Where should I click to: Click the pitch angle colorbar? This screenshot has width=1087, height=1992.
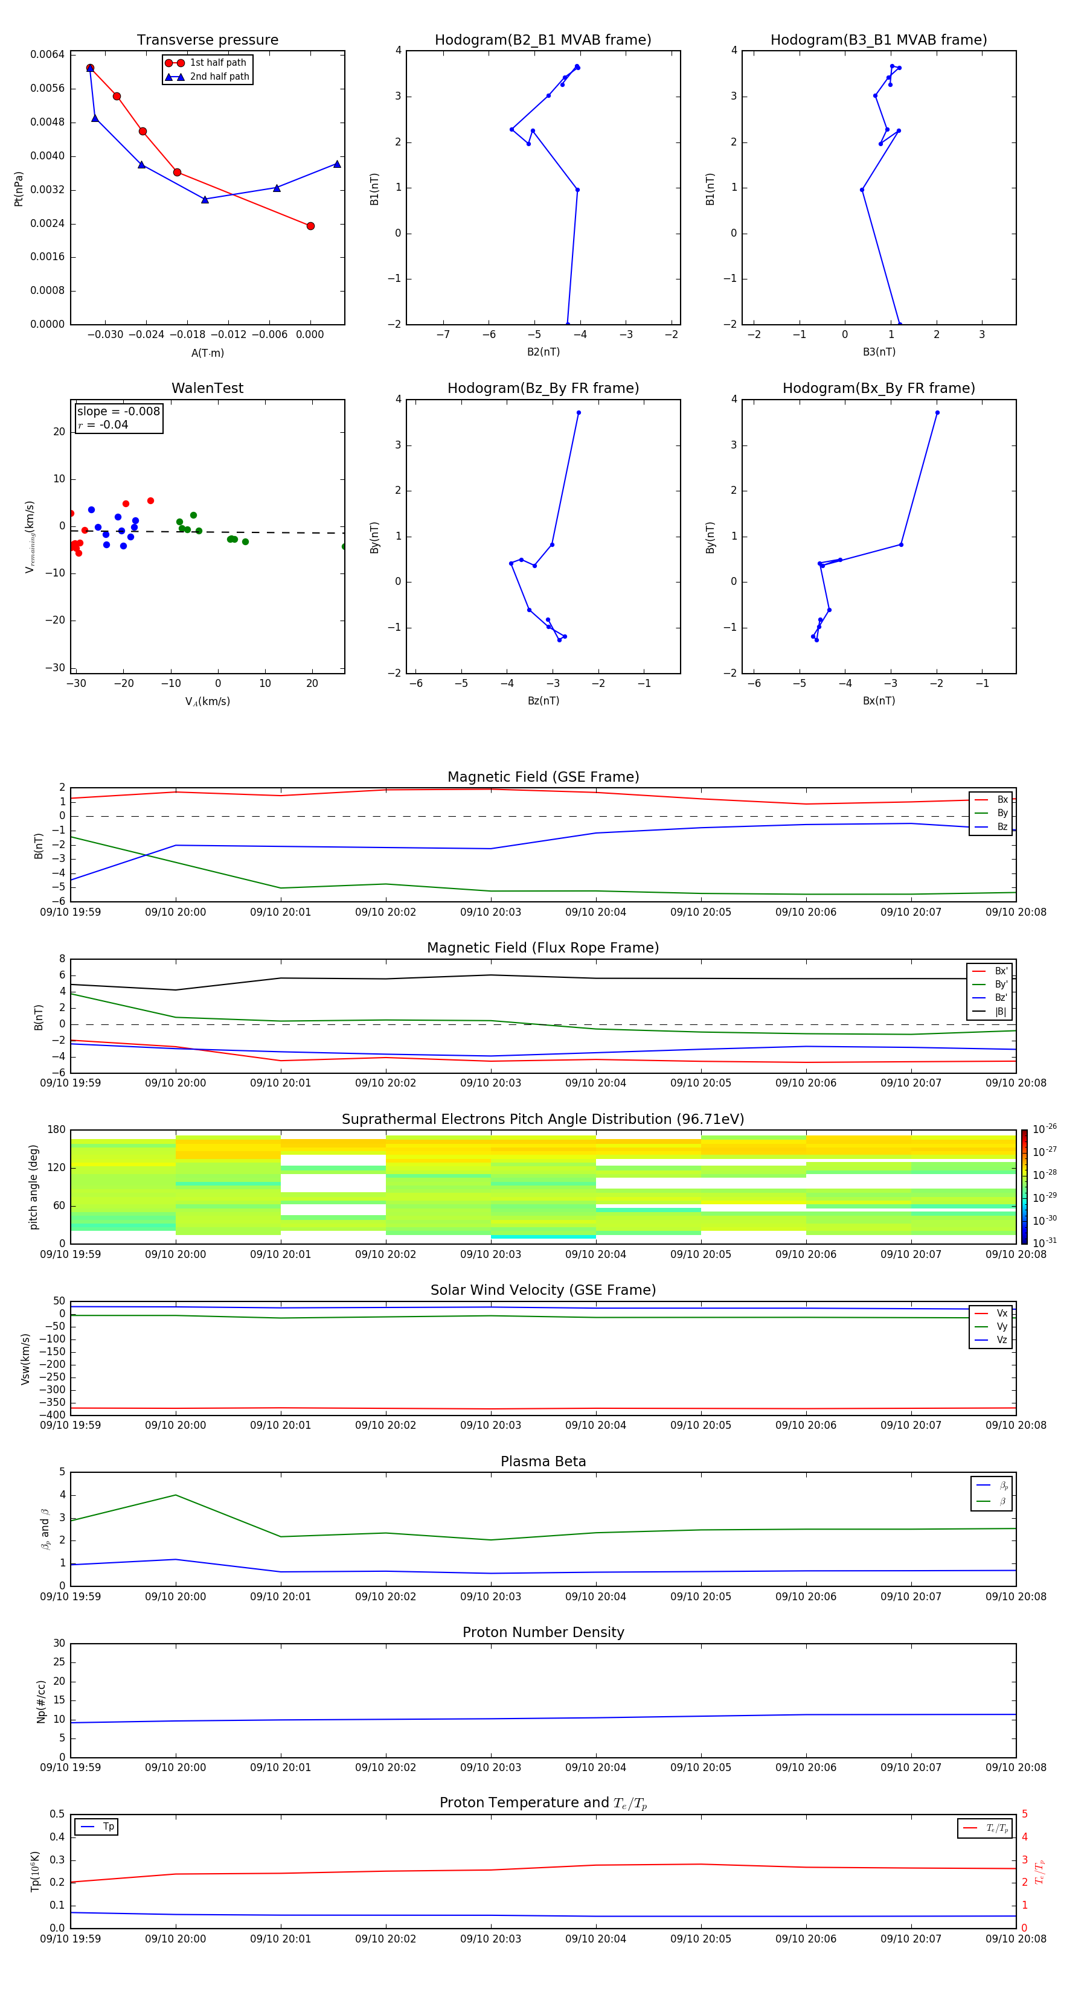pos(1024,1187)
